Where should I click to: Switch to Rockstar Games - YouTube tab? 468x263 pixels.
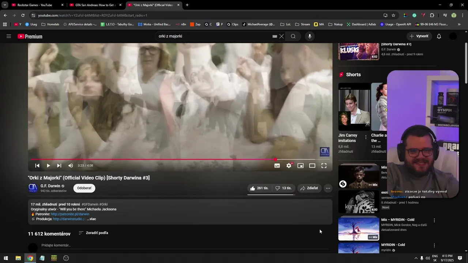click(35, 5)
